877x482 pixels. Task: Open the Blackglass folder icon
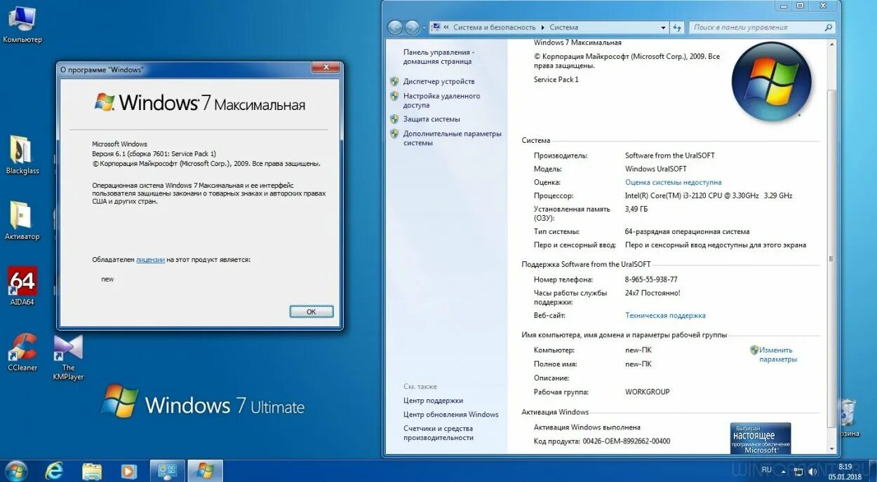click(22, 156)
